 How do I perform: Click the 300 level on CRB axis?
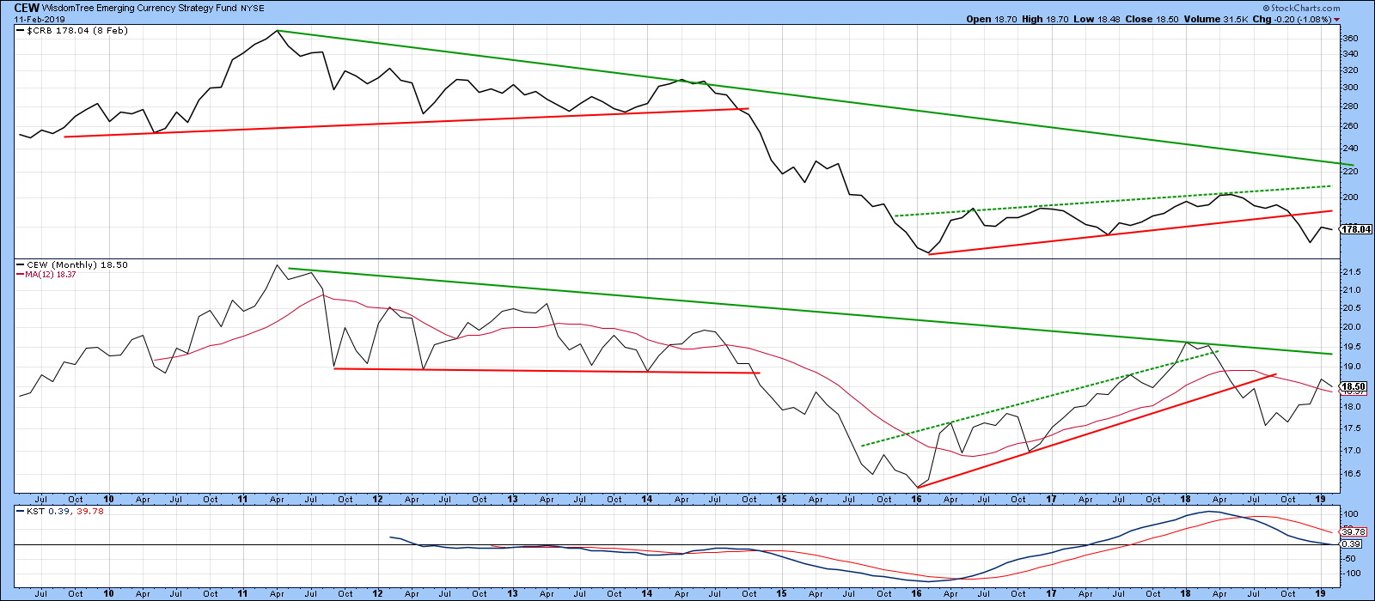point(1350,88)
